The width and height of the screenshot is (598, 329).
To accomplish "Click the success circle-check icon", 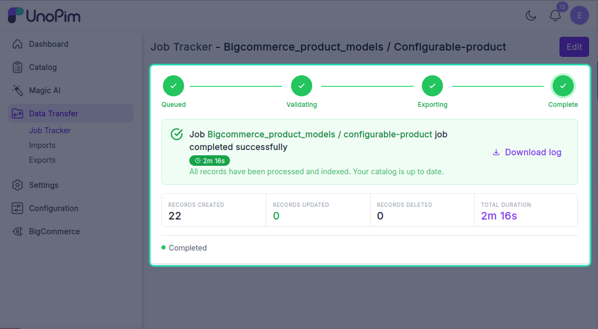I will tap(177, 134).
